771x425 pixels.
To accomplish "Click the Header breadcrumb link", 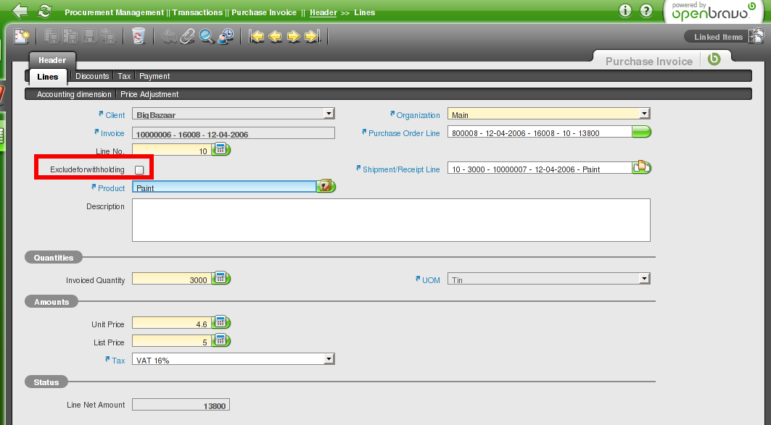I will point(323,12).
